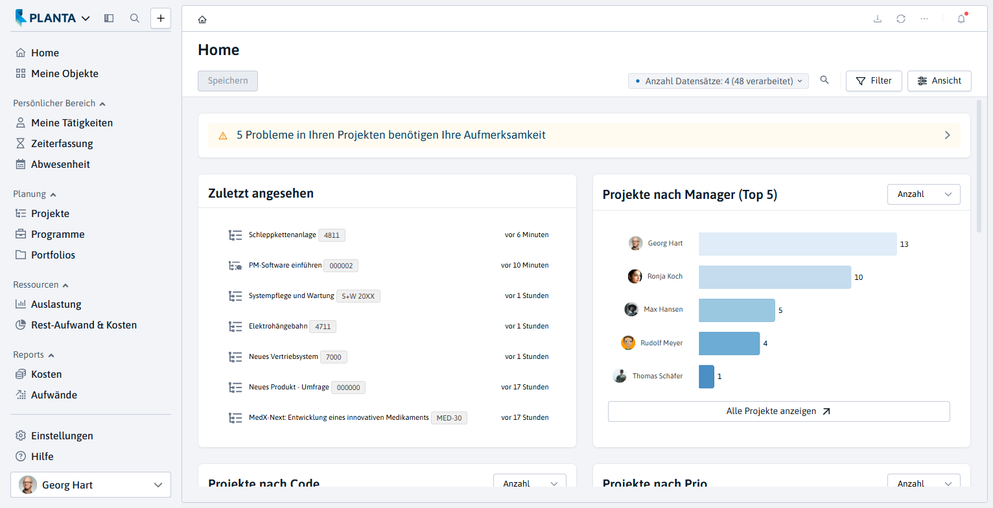Click the MED-30 code tag
Image resolution: width=993 pixels, height=508 pixels.
(x=449, y=418)
